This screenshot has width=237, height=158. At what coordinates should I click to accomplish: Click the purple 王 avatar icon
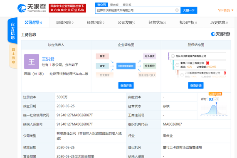pos(32,62)
